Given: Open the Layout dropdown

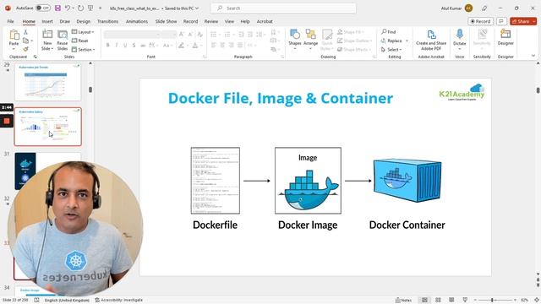Looking at the screenshot, I should click(83, 32).
